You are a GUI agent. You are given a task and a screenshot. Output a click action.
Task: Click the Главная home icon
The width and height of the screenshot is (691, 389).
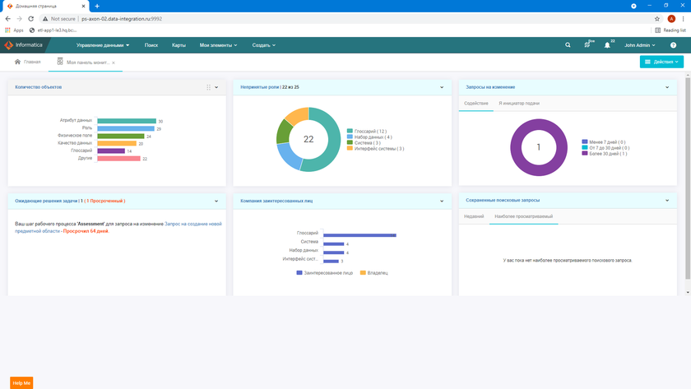(x=18, y=62)
